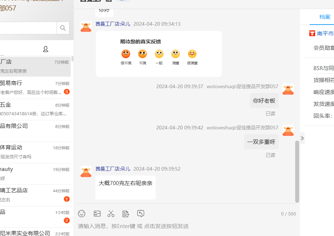Rate feedback as 很不满
Image resolution: width=334 pixels, height=236 pixels.
[126, 54]
